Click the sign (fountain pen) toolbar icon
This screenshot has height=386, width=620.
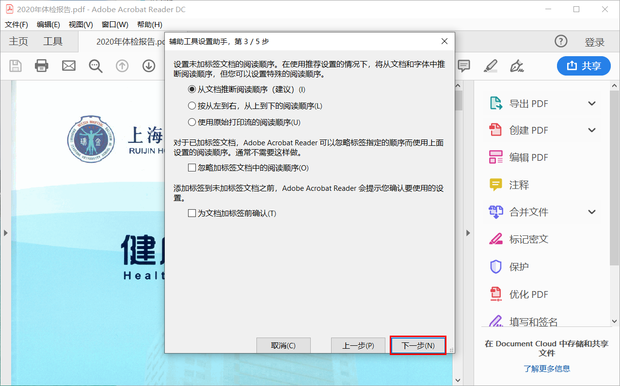coord(517,66)
